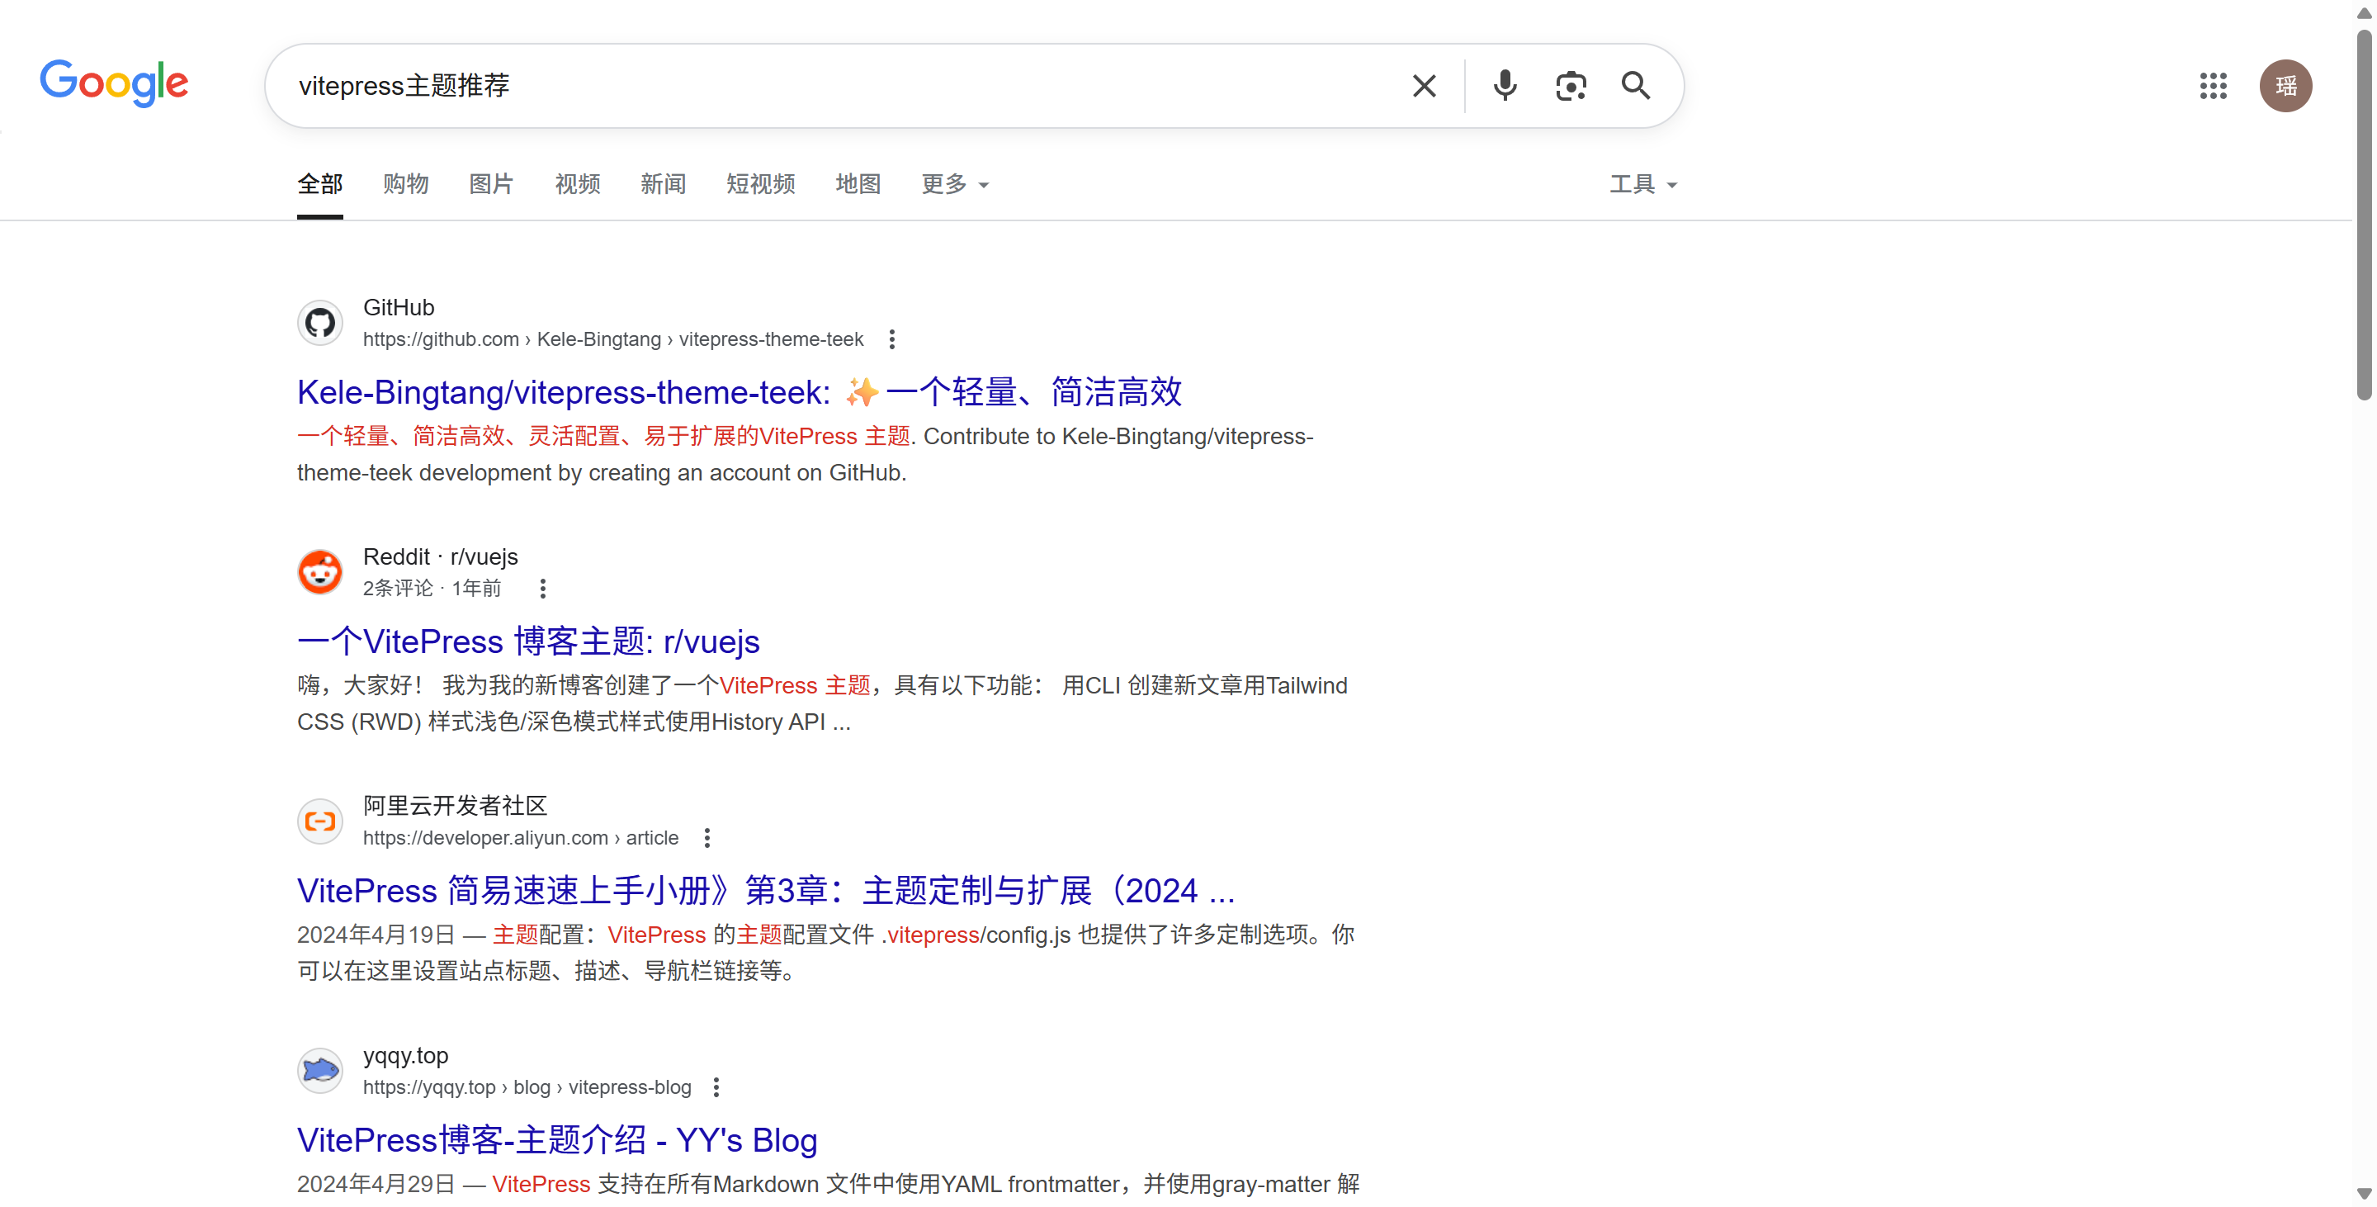Click the Reddit favicon
Viewport: 2377px width, 1207px height.
320,572
